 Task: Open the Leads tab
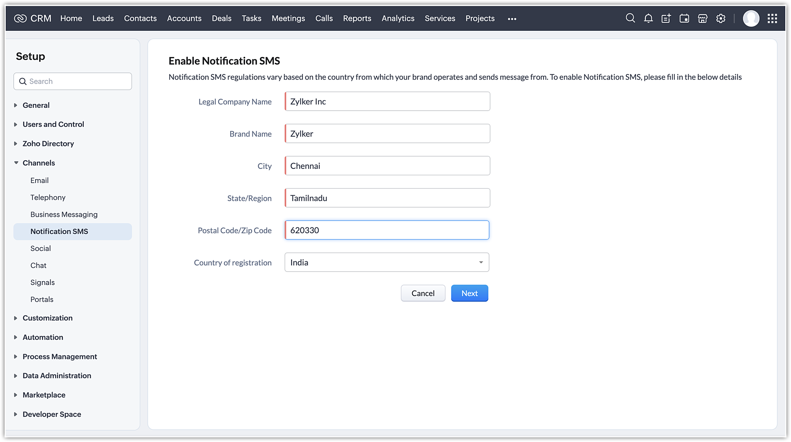pos(103,18)
